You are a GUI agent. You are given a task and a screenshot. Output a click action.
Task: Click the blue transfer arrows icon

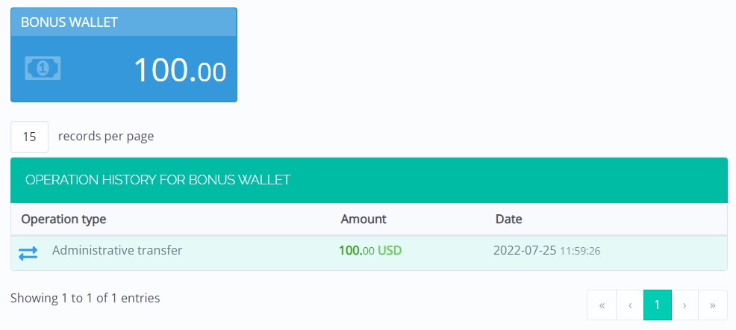[x=28, y=253]
